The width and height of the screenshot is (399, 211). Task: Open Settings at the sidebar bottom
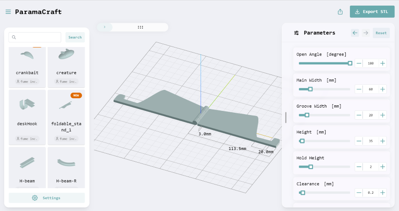click(x=47, y=198)
